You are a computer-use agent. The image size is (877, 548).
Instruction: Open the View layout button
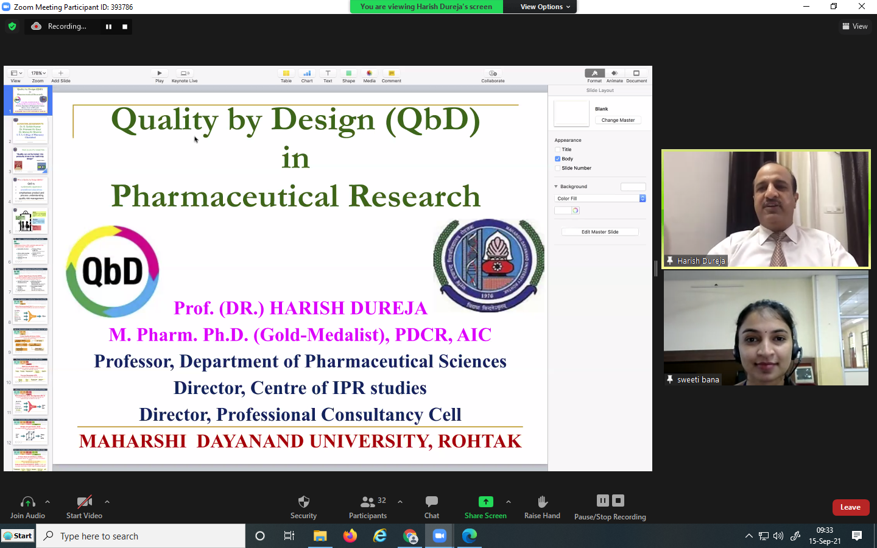(854, 26)
